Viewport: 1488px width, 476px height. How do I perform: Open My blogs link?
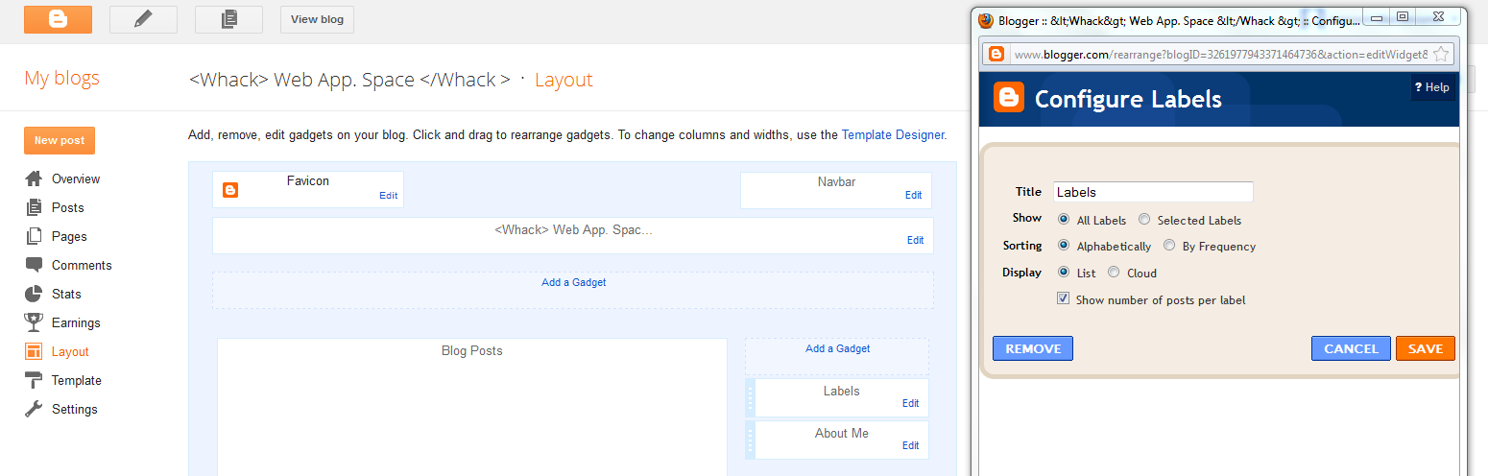tap(61, 79)
